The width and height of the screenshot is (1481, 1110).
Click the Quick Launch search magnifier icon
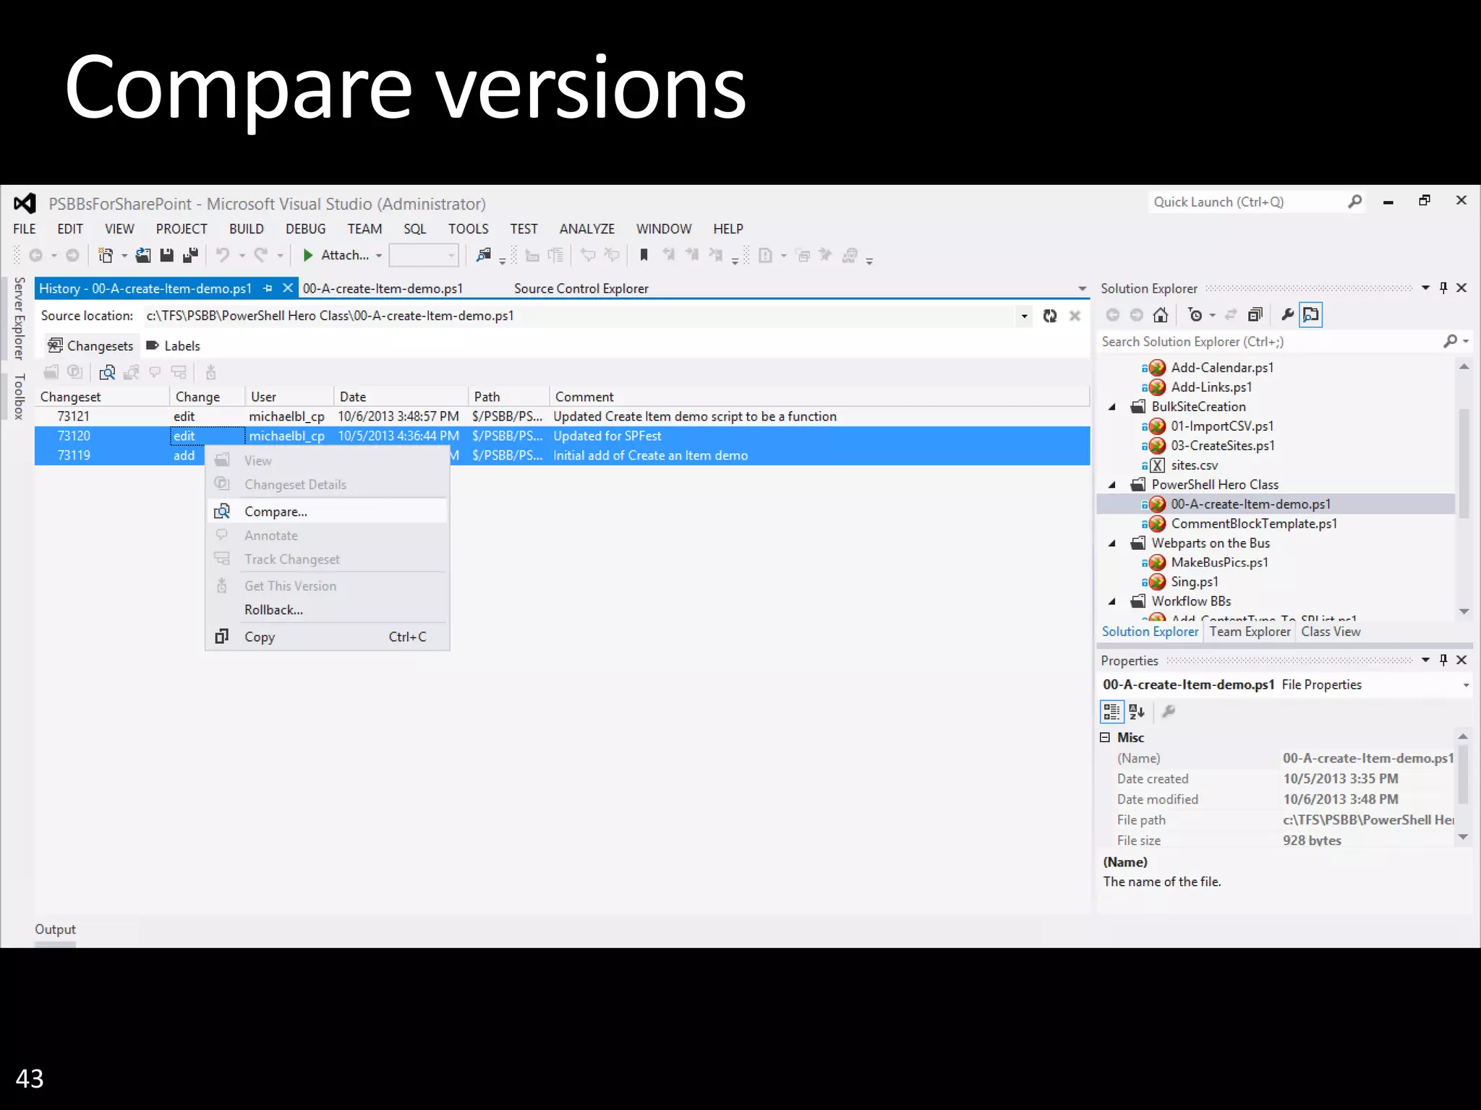click(x=1355, y=202)
